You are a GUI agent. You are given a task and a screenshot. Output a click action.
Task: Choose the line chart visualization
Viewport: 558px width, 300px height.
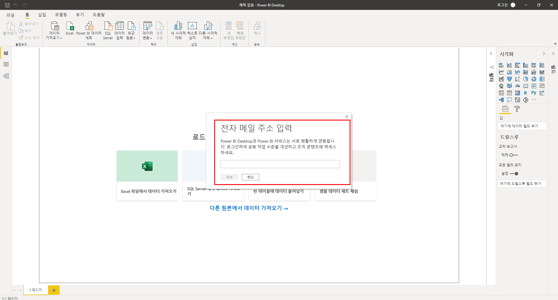click(x=501, y=72)
